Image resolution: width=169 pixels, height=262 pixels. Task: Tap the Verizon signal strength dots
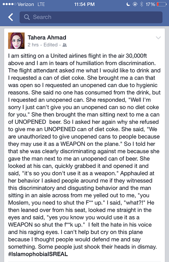pyautogui.click(x=9, y=4)
